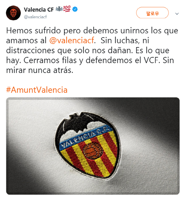Click the orange football in the crest
Screen dimensions: 186x198
click(93, 151)
